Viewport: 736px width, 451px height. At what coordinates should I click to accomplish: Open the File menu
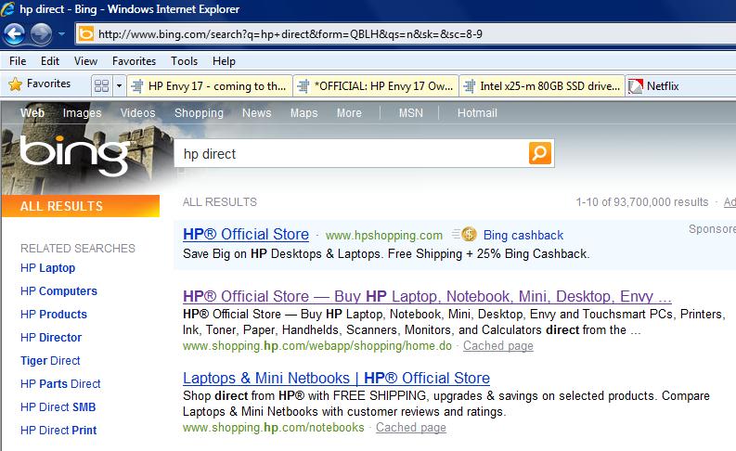click(18, 61)
